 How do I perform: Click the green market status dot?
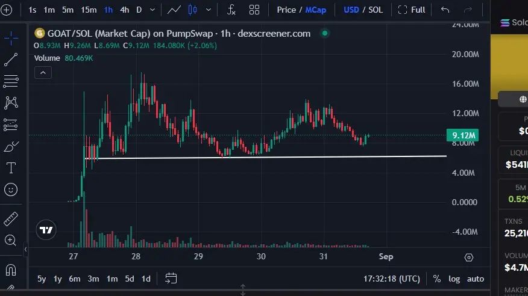point(325,33)
